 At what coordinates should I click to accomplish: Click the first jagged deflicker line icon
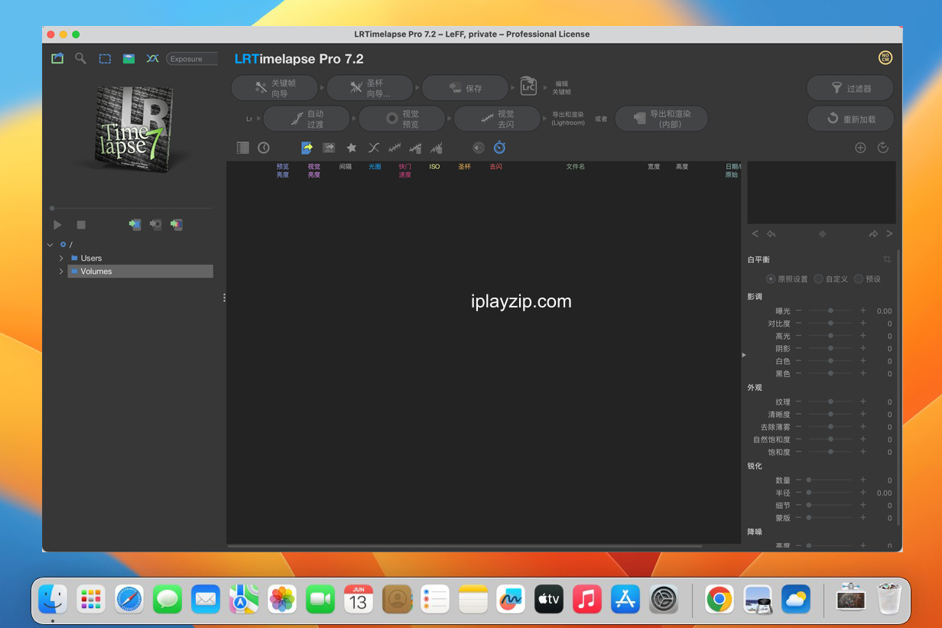[x=395, y=148]
